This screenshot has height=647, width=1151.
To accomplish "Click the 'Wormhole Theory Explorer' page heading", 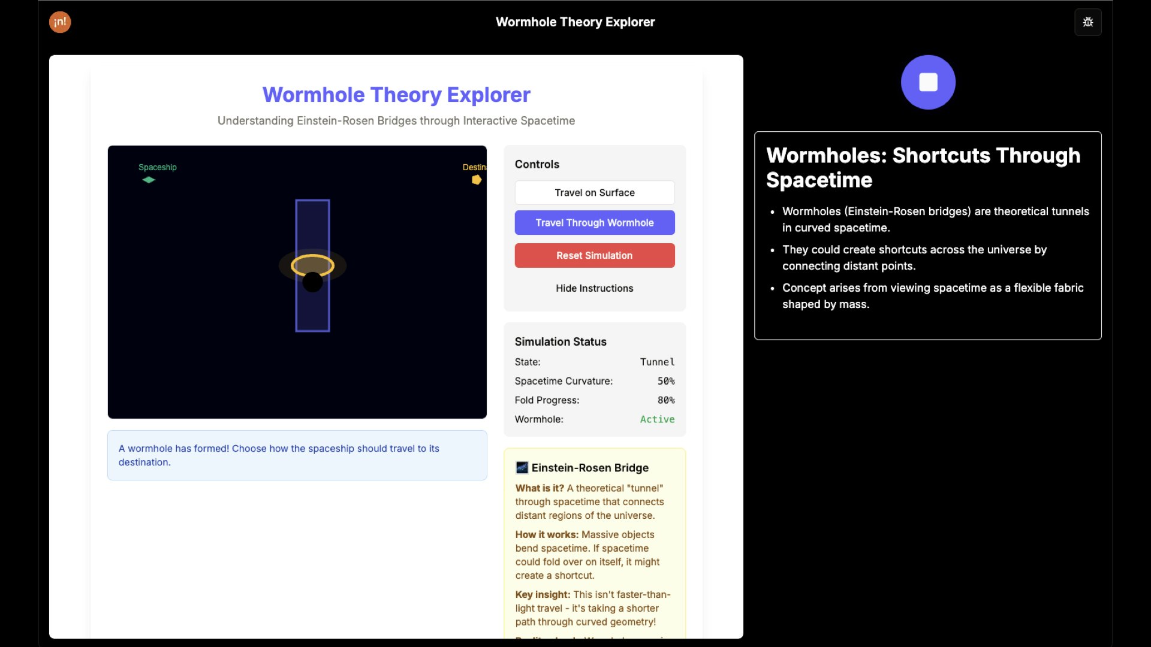I will [396, 95].
